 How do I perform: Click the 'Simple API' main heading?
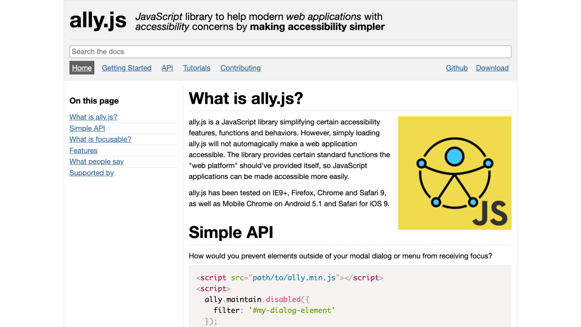click(x=231, y=232)
